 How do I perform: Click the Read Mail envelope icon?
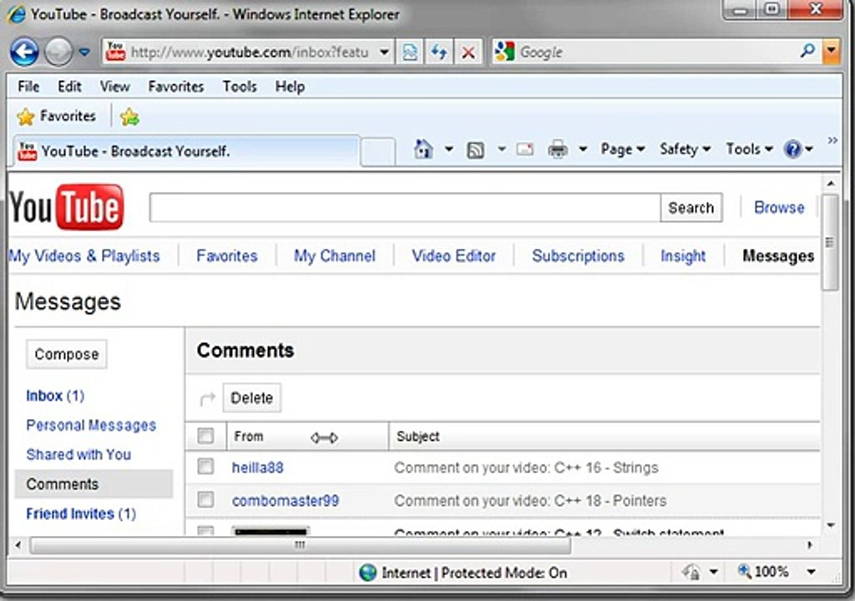point(524,149)
